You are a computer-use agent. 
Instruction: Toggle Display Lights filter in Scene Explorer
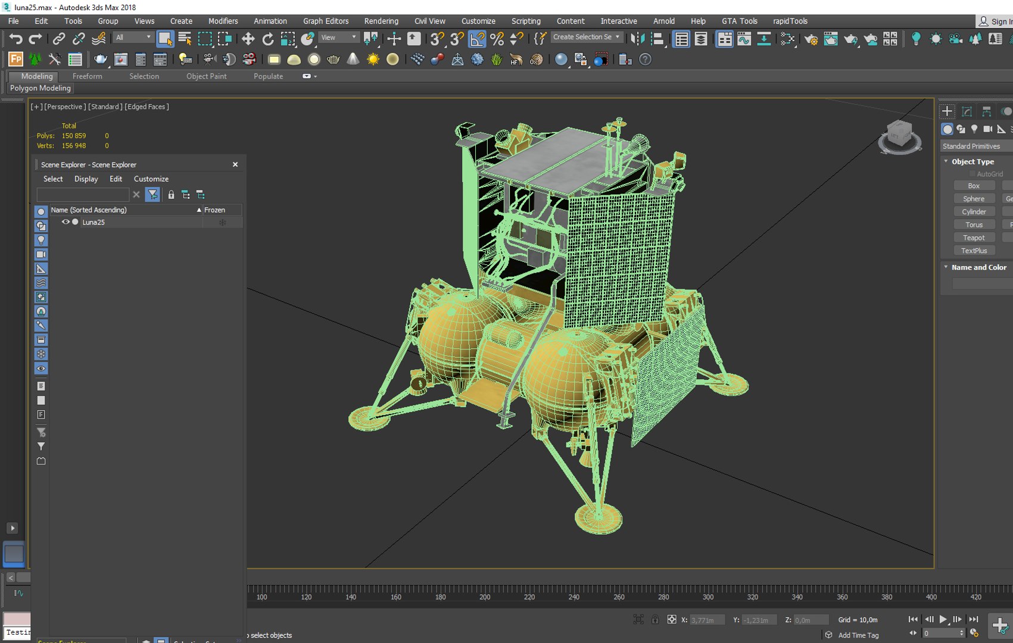(41, 240)
